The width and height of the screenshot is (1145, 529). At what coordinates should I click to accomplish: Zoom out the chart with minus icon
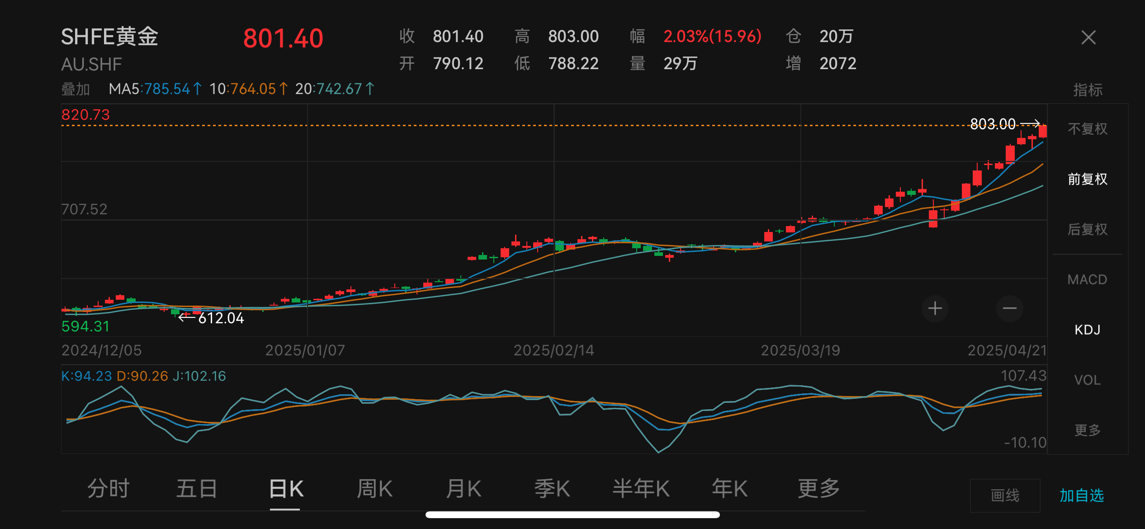click(1009, 309)
